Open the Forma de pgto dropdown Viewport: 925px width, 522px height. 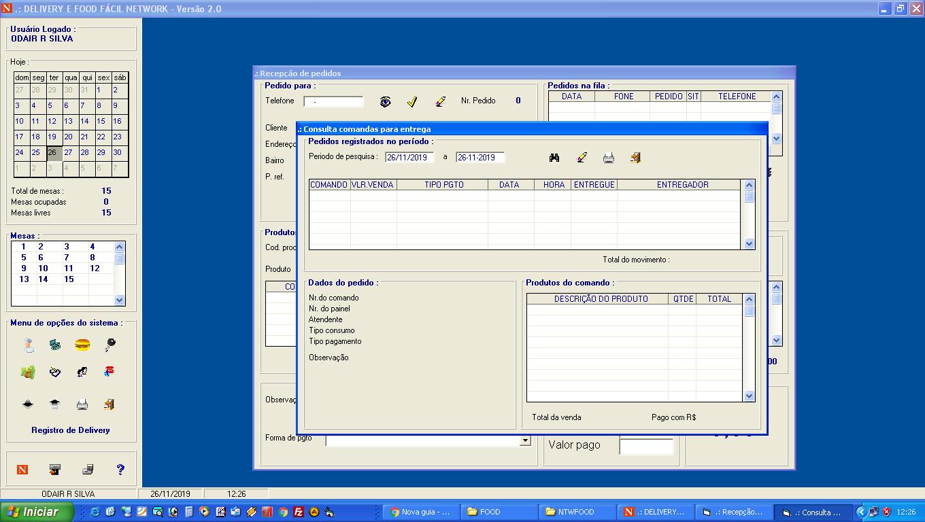[524, 440]
